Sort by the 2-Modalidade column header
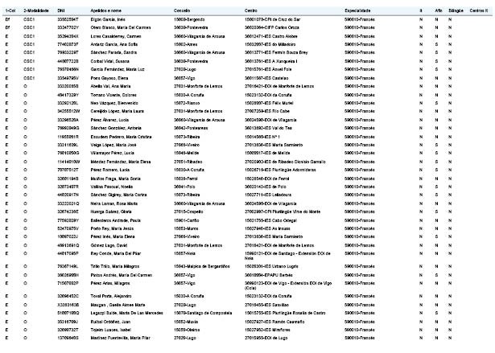 point(36,10)
